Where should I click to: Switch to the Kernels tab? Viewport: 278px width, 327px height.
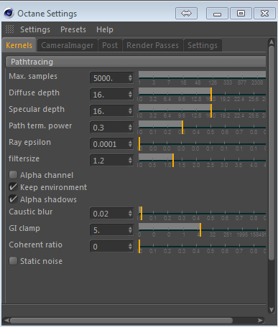coord(19,45)
